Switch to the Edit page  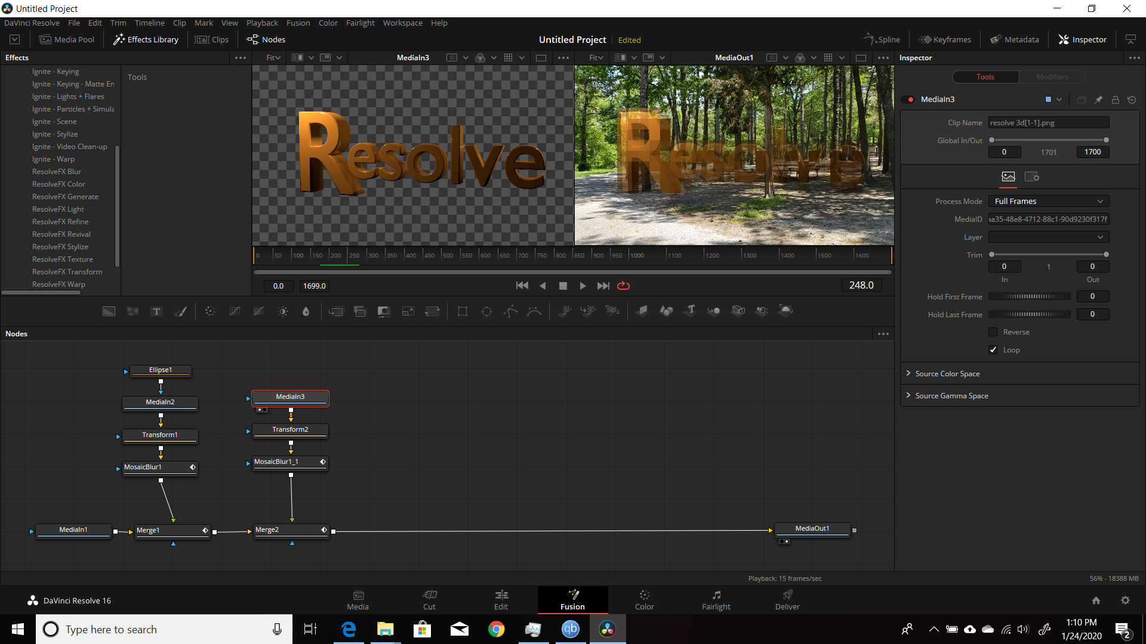tap(501, 599)
